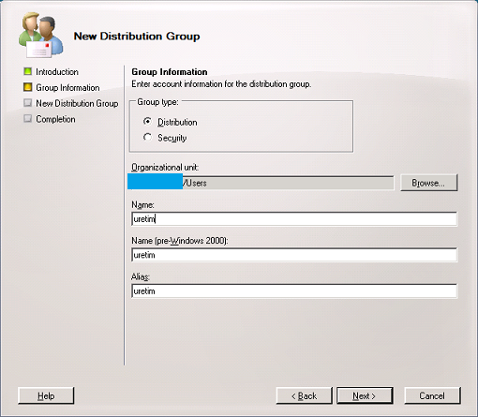Click into the Alias text field
The height and width of the screenshot is (417, 478).
pos(294,291)
